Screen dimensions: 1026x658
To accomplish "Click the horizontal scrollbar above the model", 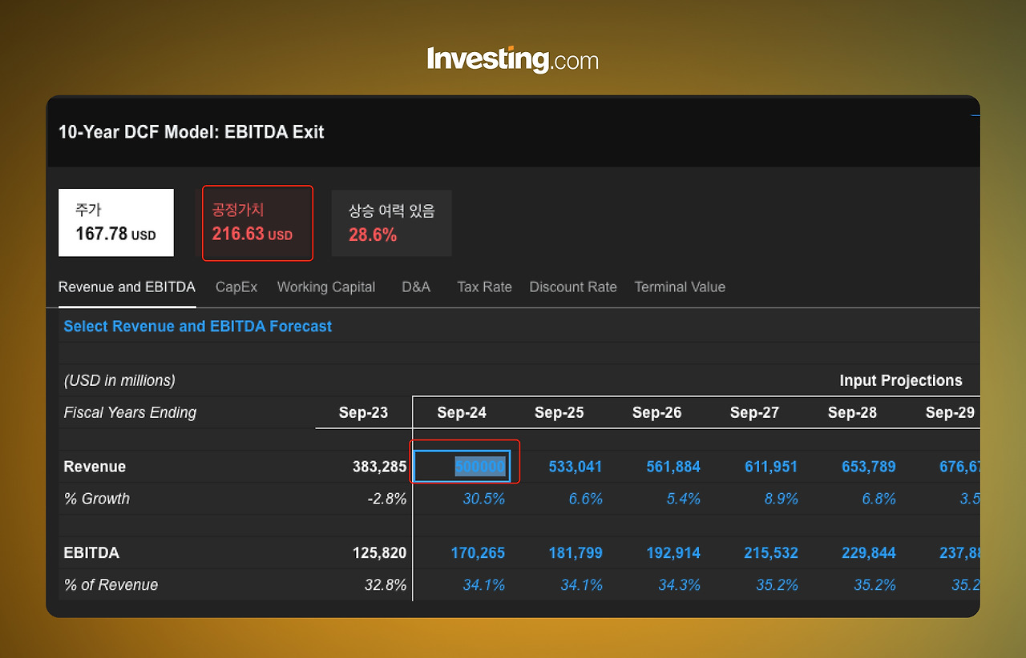I will 972,115.
